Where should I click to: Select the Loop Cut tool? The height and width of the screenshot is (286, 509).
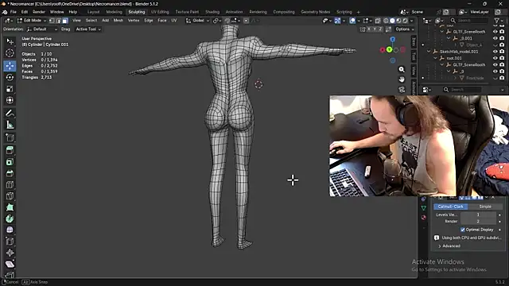click(x=10, y=184)
